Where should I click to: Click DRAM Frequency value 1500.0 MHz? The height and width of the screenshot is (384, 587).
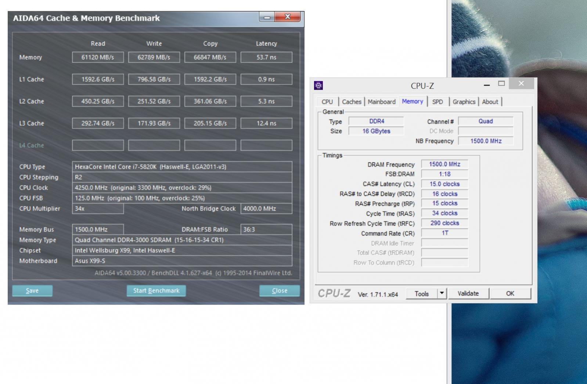(x=444, y=164)
